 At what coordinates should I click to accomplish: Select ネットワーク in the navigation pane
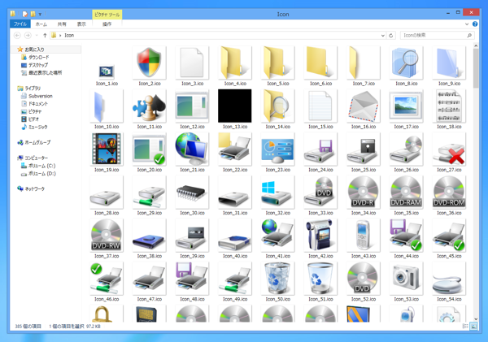click(x=34, y=189)
